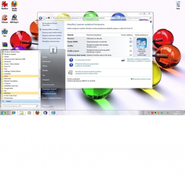This screenshot has height=175, width=185.
Task: Click the Shut down button
Action: [46, 106]
